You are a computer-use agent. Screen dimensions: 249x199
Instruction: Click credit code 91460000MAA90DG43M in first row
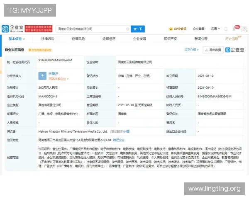point(55,60)
